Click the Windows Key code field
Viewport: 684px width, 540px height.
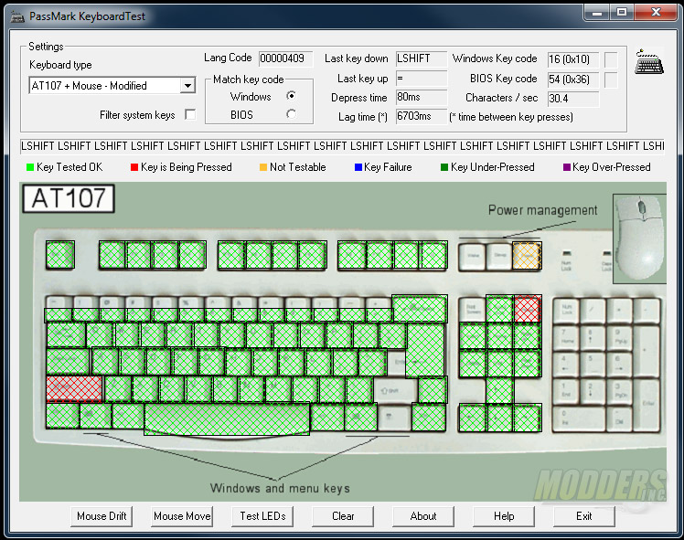pos(573,59)
